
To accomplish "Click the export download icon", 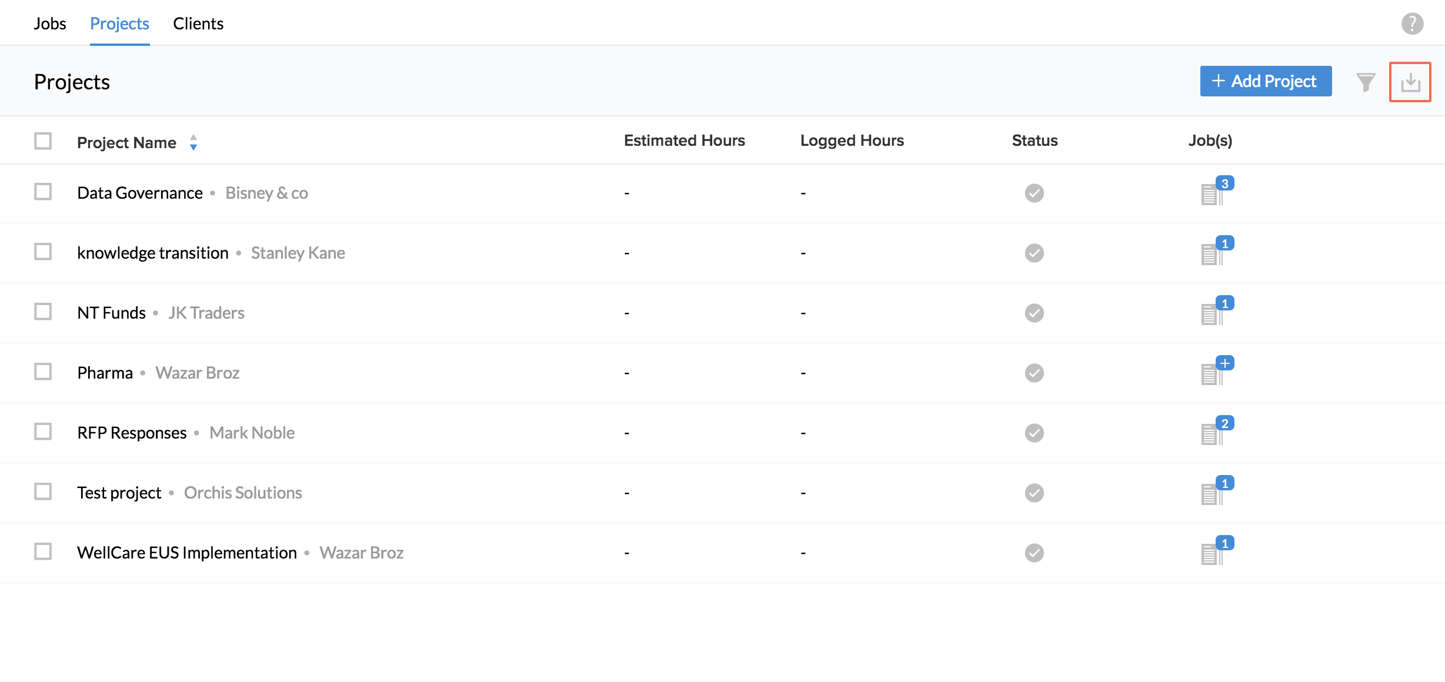I will (x=1410, y=82).
